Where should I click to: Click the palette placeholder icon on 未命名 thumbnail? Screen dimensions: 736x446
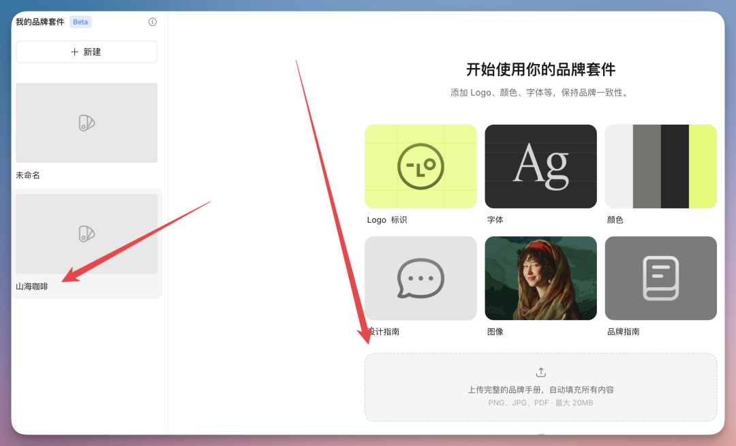click(87, 123)
